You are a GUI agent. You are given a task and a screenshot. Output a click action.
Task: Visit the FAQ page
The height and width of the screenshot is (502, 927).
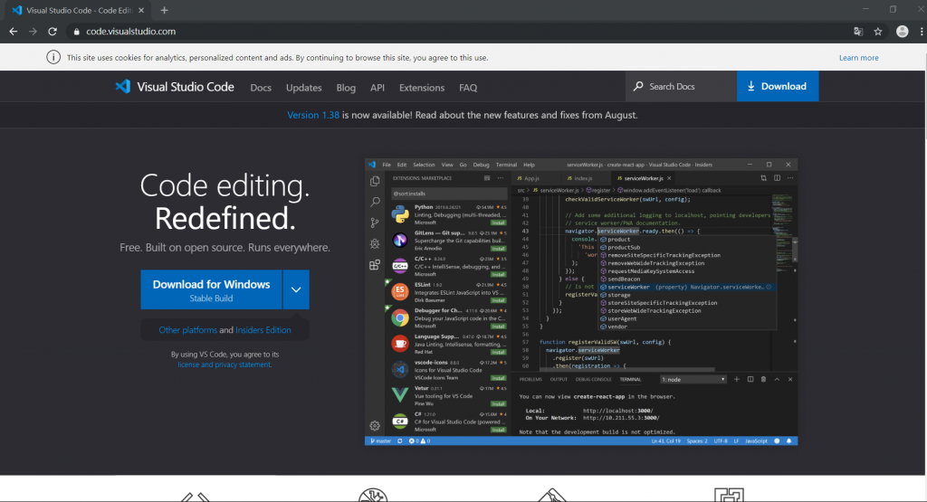click(x=468, y=88)
